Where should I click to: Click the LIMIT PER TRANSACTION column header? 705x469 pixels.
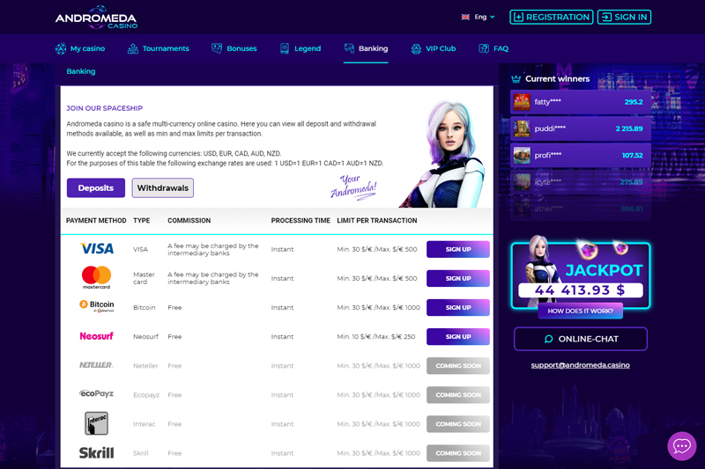tap(377, 220)
